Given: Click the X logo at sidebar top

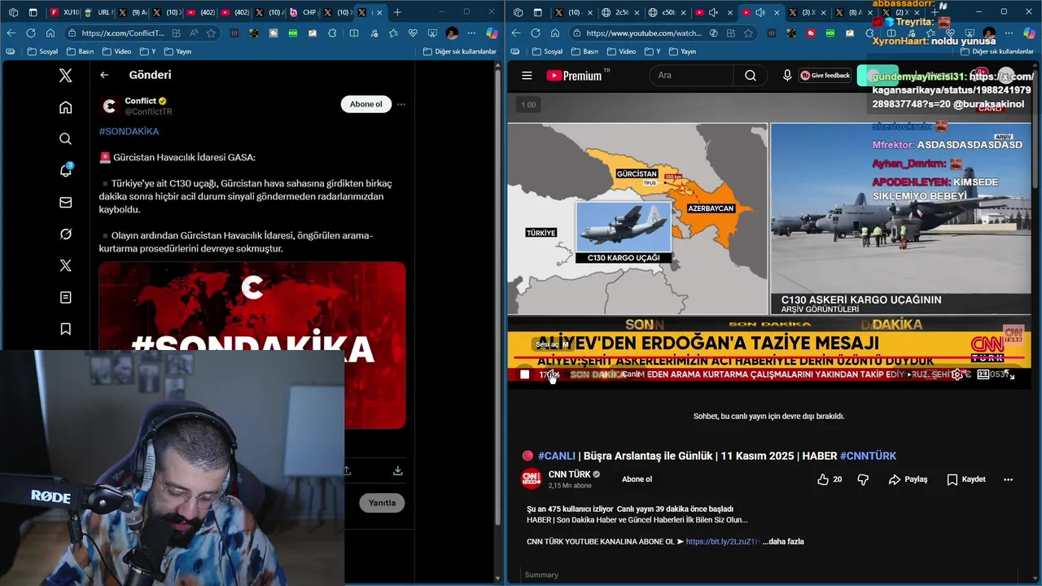Looking at the screenshot, I should click(66, 76).
